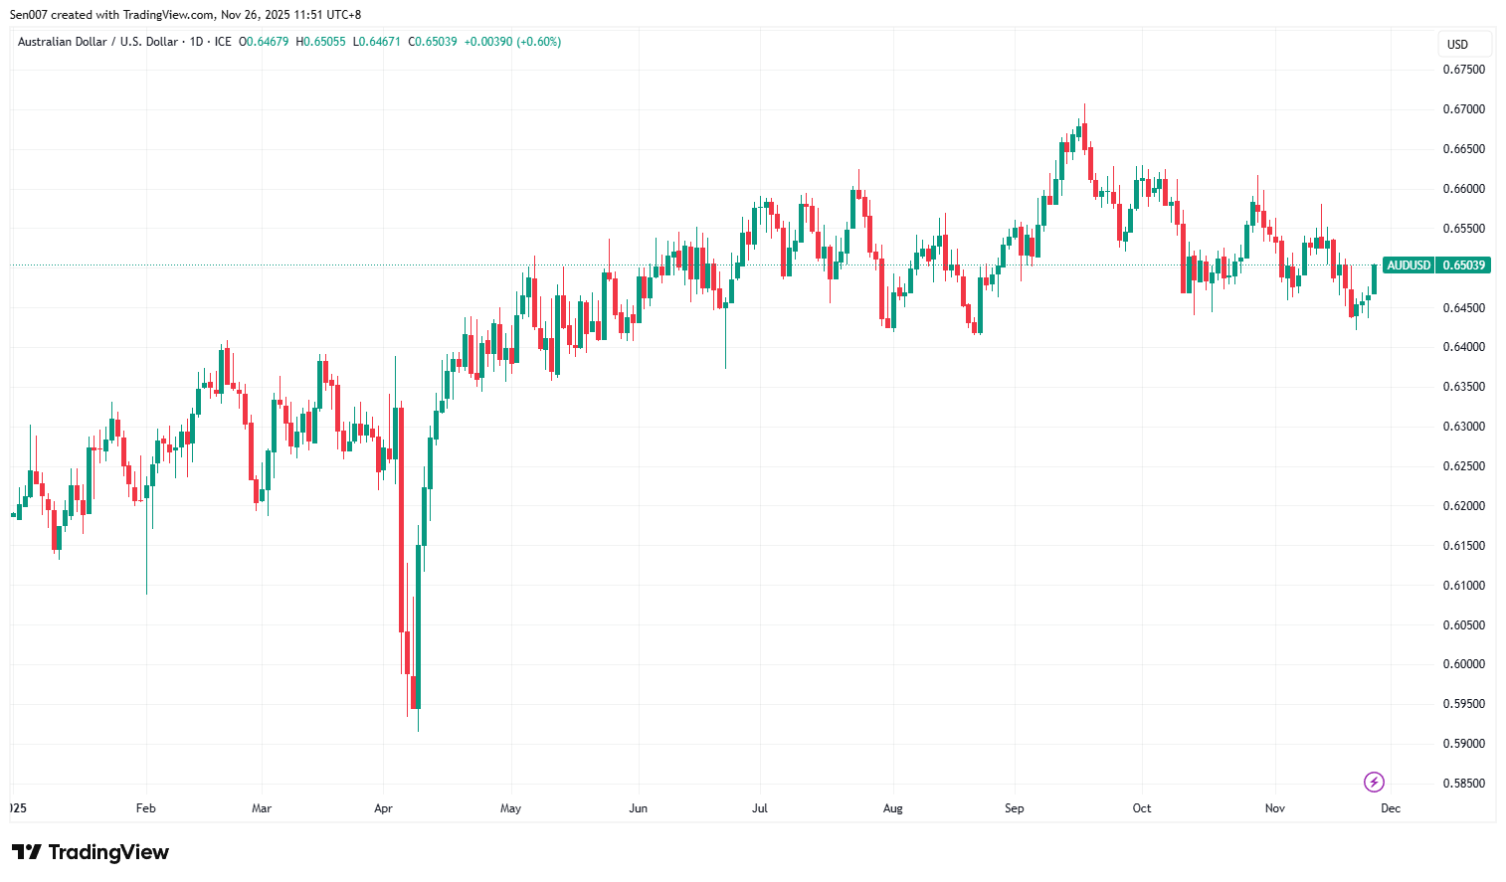Click the Australian Dollar / U.S. Dollar title
The height and width of the screenshot is (882, 1506).
97,42
